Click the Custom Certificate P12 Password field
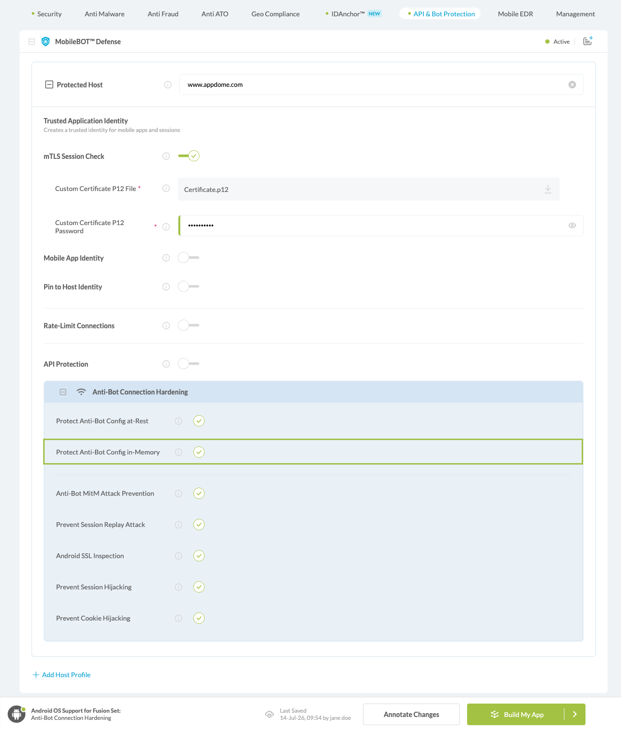This screenshot has height=729, width=621. [381, 226]
